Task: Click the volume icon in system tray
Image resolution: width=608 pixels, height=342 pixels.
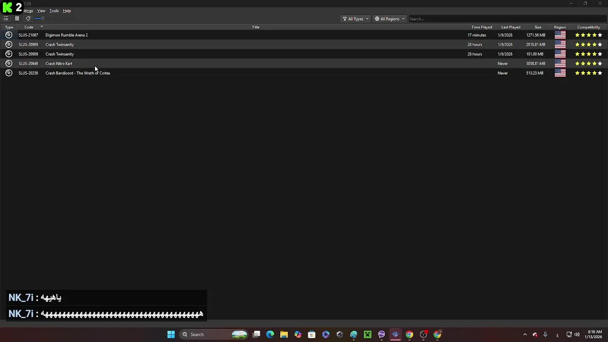Action: pyautogui.click(x=577, y=334)
